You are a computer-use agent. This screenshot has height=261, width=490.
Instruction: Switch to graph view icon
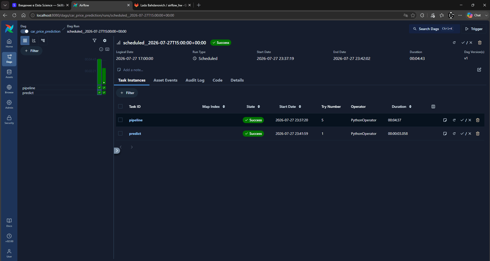[43, 41]
